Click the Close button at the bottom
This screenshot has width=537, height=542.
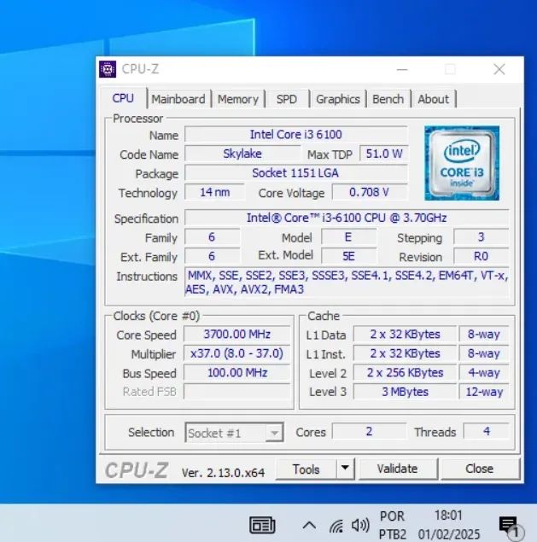click(479, 469)
